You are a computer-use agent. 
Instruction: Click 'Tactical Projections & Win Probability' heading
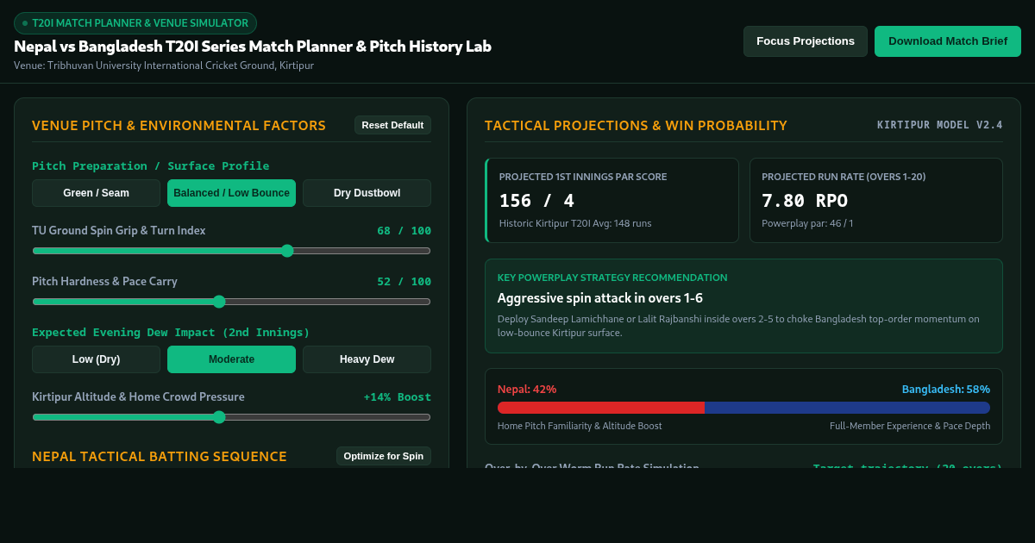pos(636,126)
